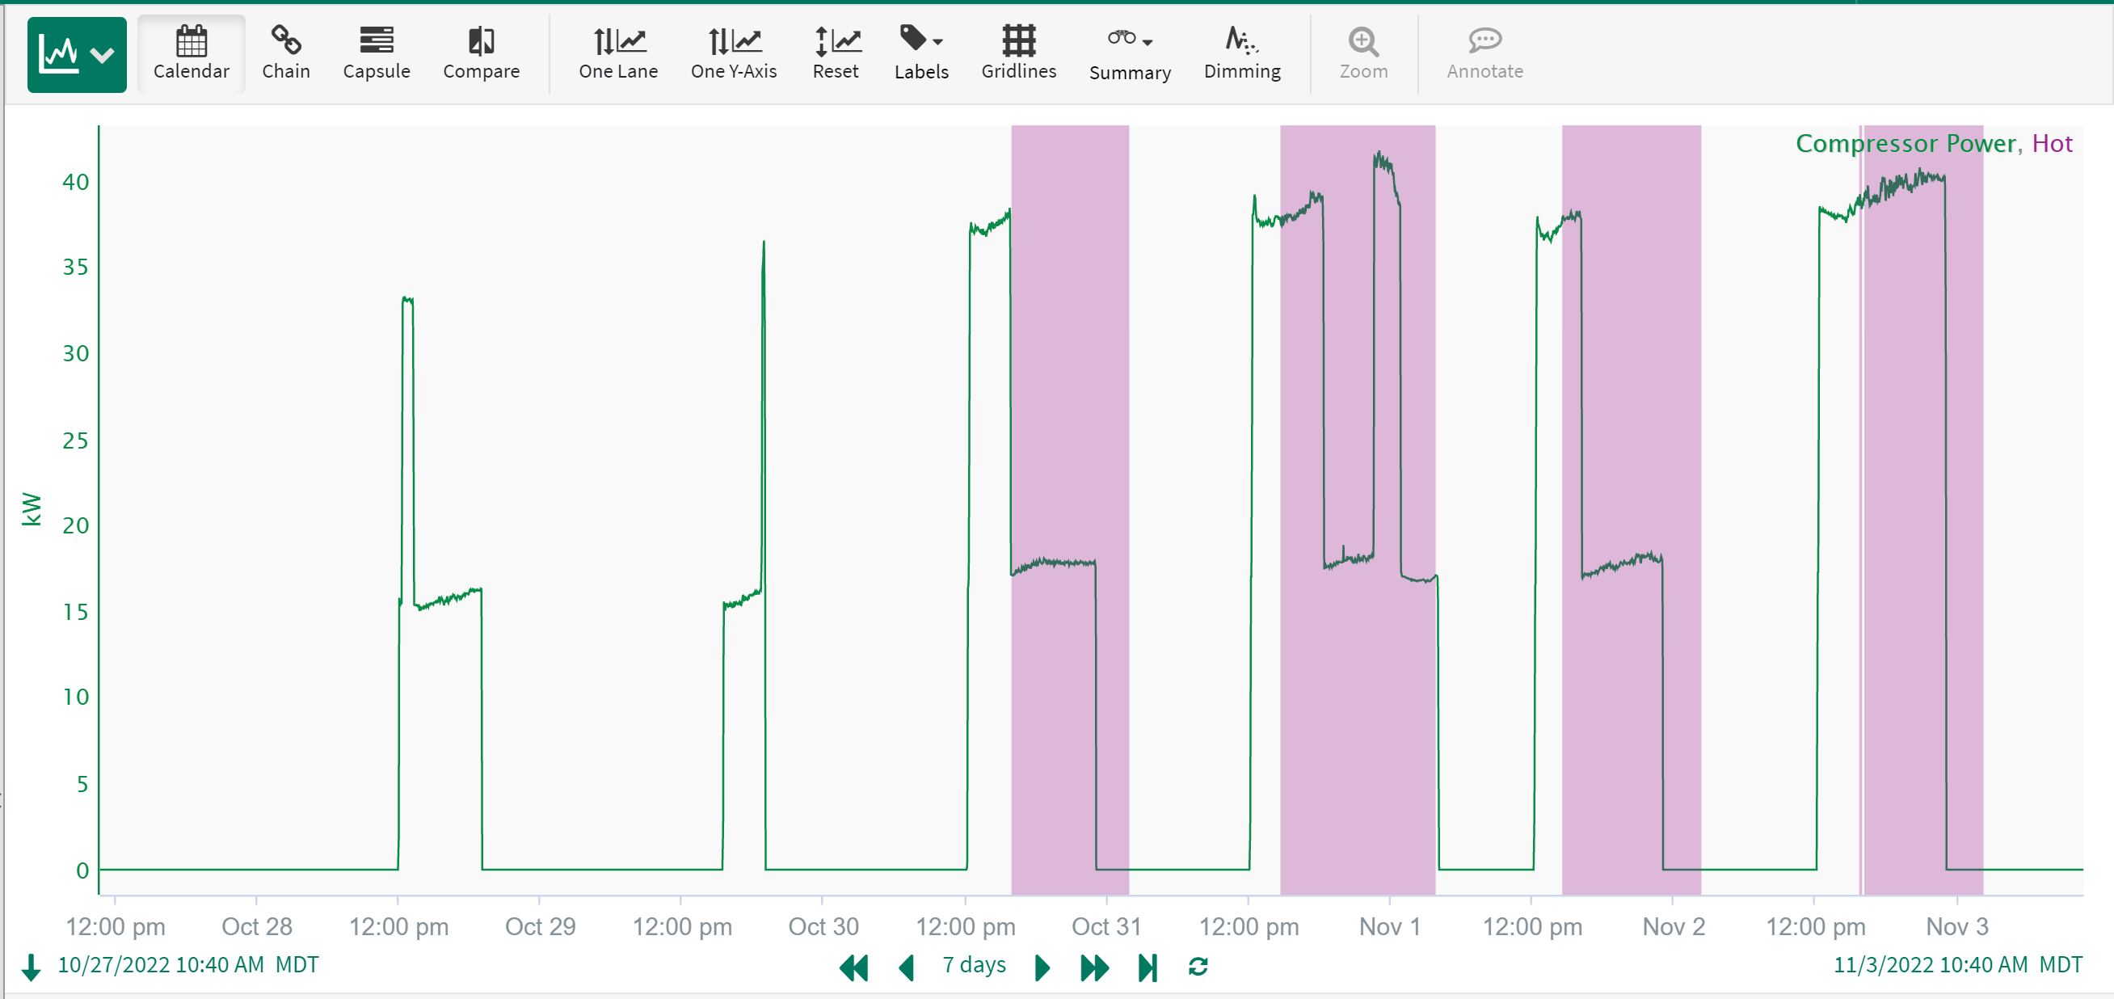Select Chain view
The width and height of the screenshot is (2114, 999).
[x=285, y=53]
